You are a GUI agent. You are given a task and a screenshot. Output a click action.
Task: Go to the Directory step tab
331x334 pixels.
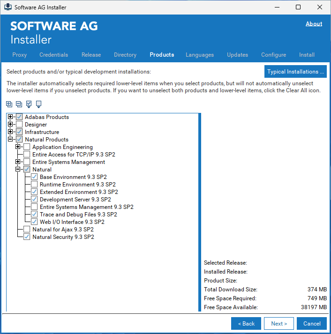coord(125,55)
